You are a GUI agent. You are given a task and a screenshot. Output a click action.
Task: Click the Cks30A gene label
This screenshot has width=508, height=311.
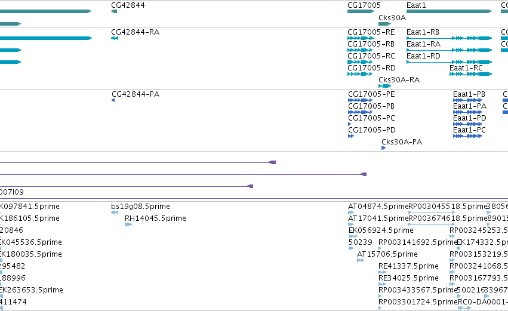coord(392,18)
